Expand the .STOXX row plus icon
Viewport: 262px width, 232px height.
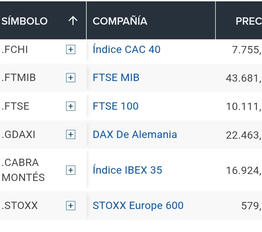[x=70, y=206]
